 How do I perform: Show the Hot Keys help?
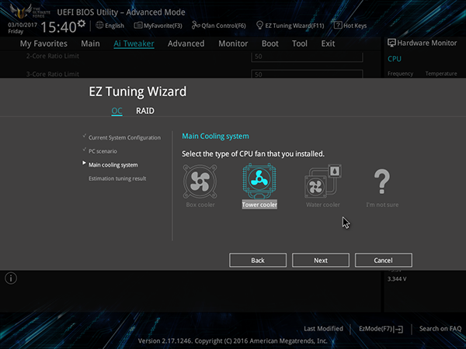point(350,26)
